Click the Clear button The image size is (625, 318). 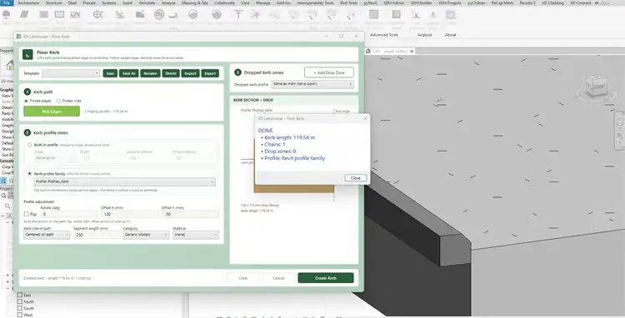point(243,278)
